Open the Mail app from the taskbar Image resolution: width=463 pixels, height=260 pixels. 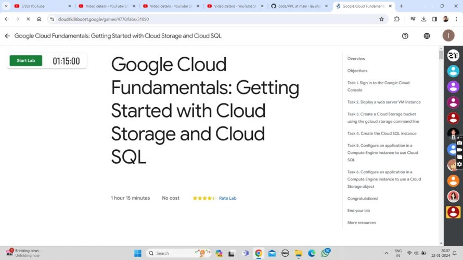point(272,253)
